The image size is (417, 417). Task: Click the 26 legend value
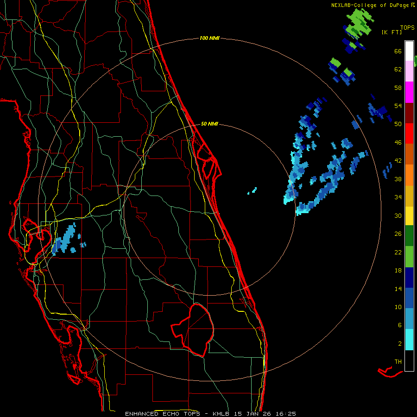pyautogui.click(x=398, y=234)
